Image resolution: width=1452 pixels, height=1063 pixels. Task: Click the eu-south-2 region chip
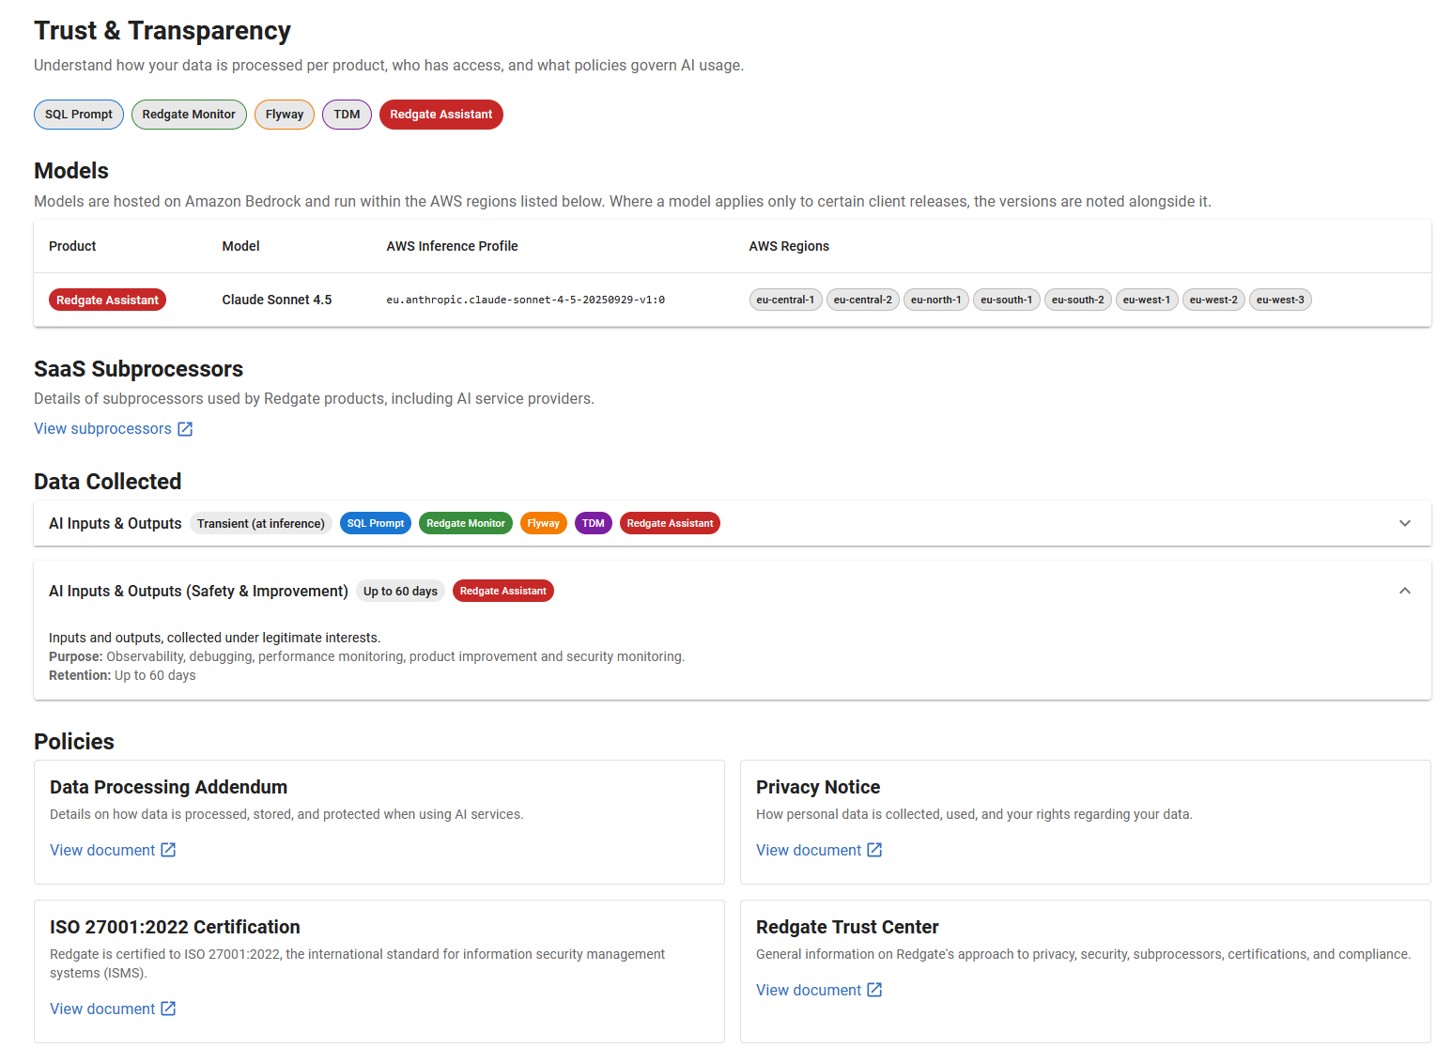(1078, 300)
